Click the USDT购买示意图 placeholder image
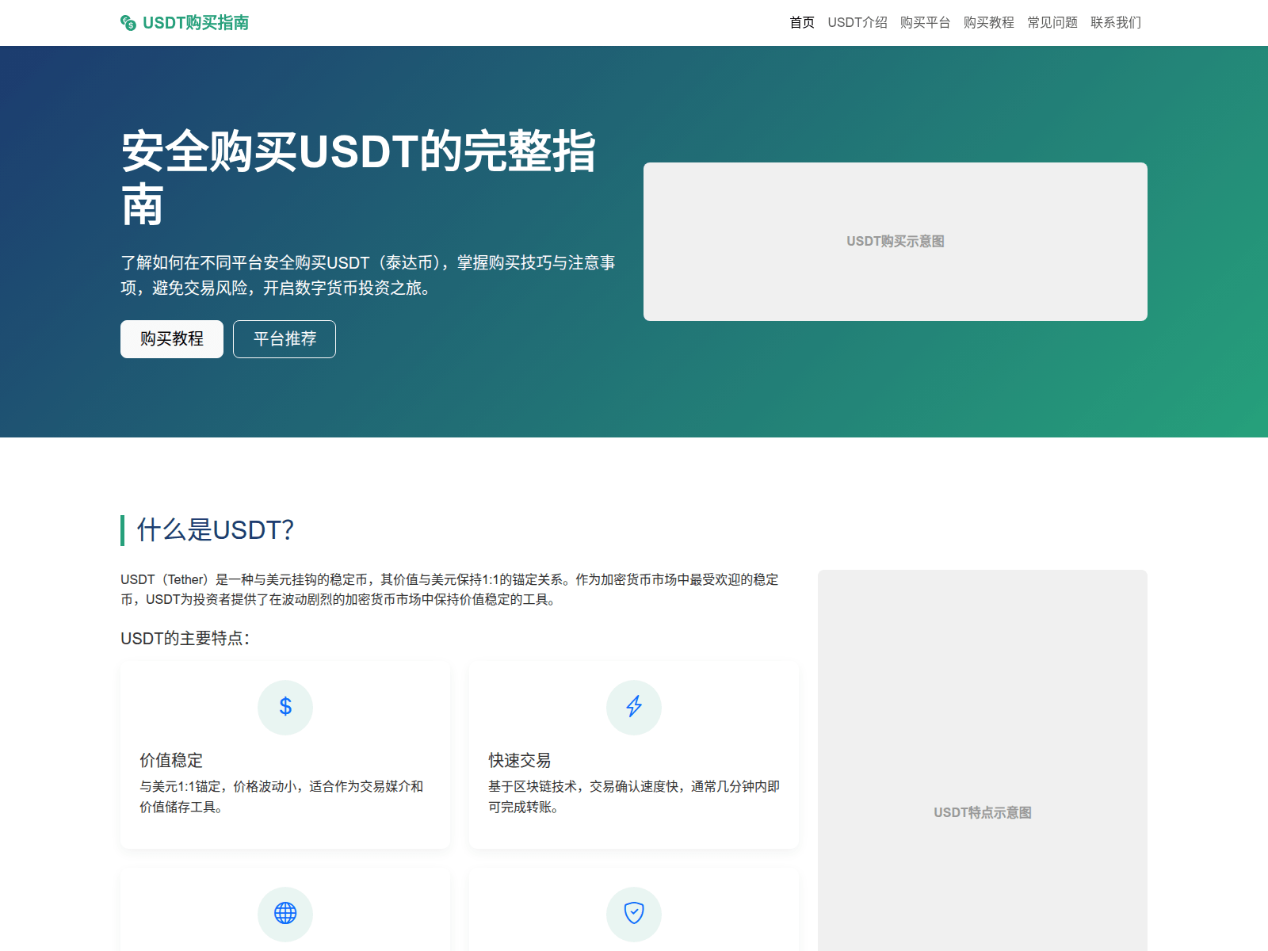Image resolution: width=1268 pixels, height=951 pixels. point(895,242)
